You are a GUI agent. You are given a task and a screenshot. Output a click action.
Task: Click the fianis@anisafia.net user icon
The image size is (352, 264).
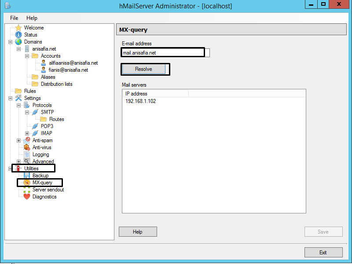click(43, 70)
